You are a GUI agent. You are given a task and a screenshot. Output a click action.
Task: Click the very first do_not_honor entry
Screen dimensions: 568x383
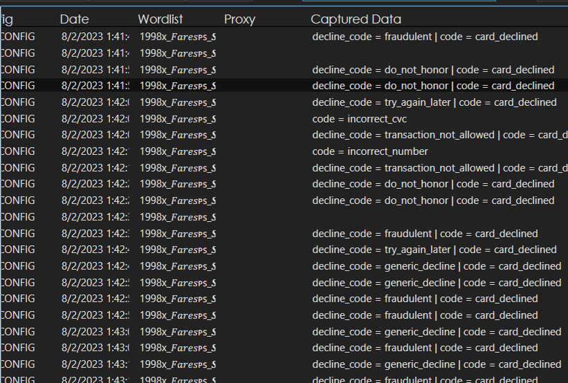432,70
